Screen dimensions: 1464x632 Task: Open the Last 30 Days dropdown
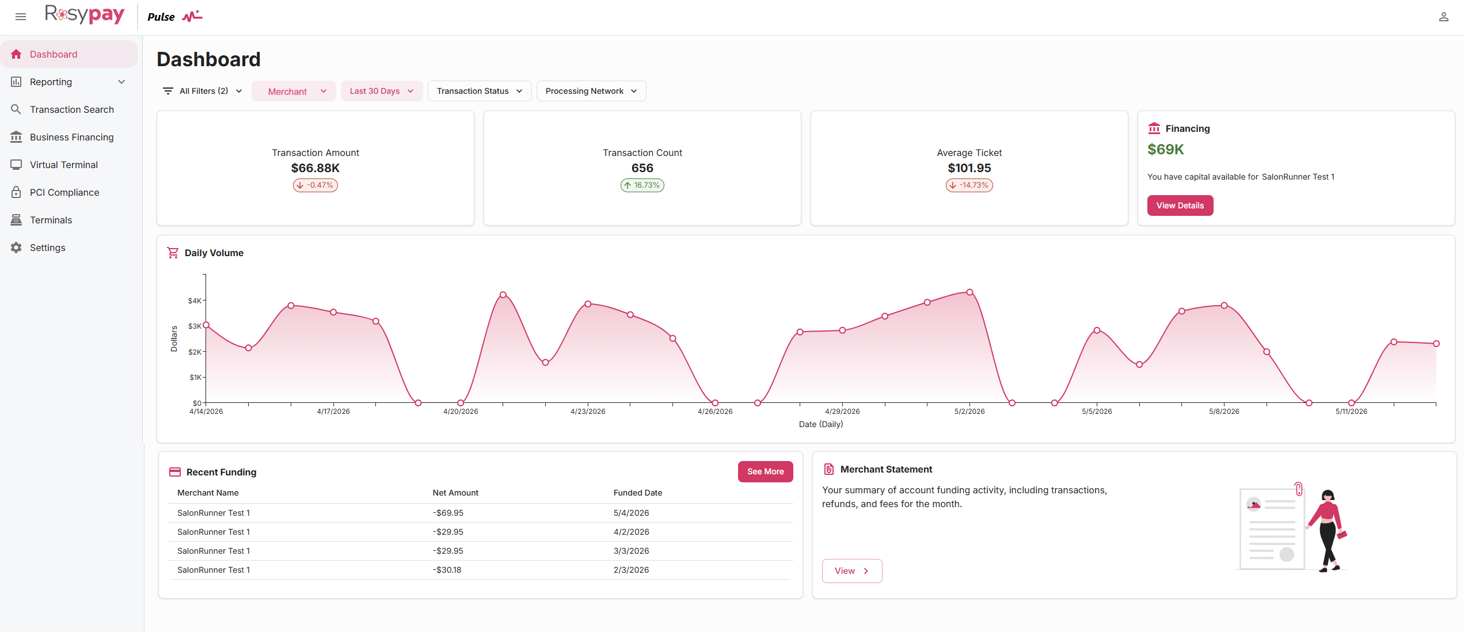pos(382,91)
